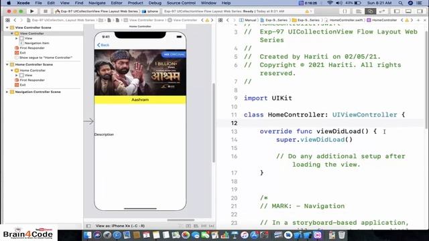Click the segue arrow left of the scene
The width and height of the screenshot is (429, 241).
click(88, 121)
